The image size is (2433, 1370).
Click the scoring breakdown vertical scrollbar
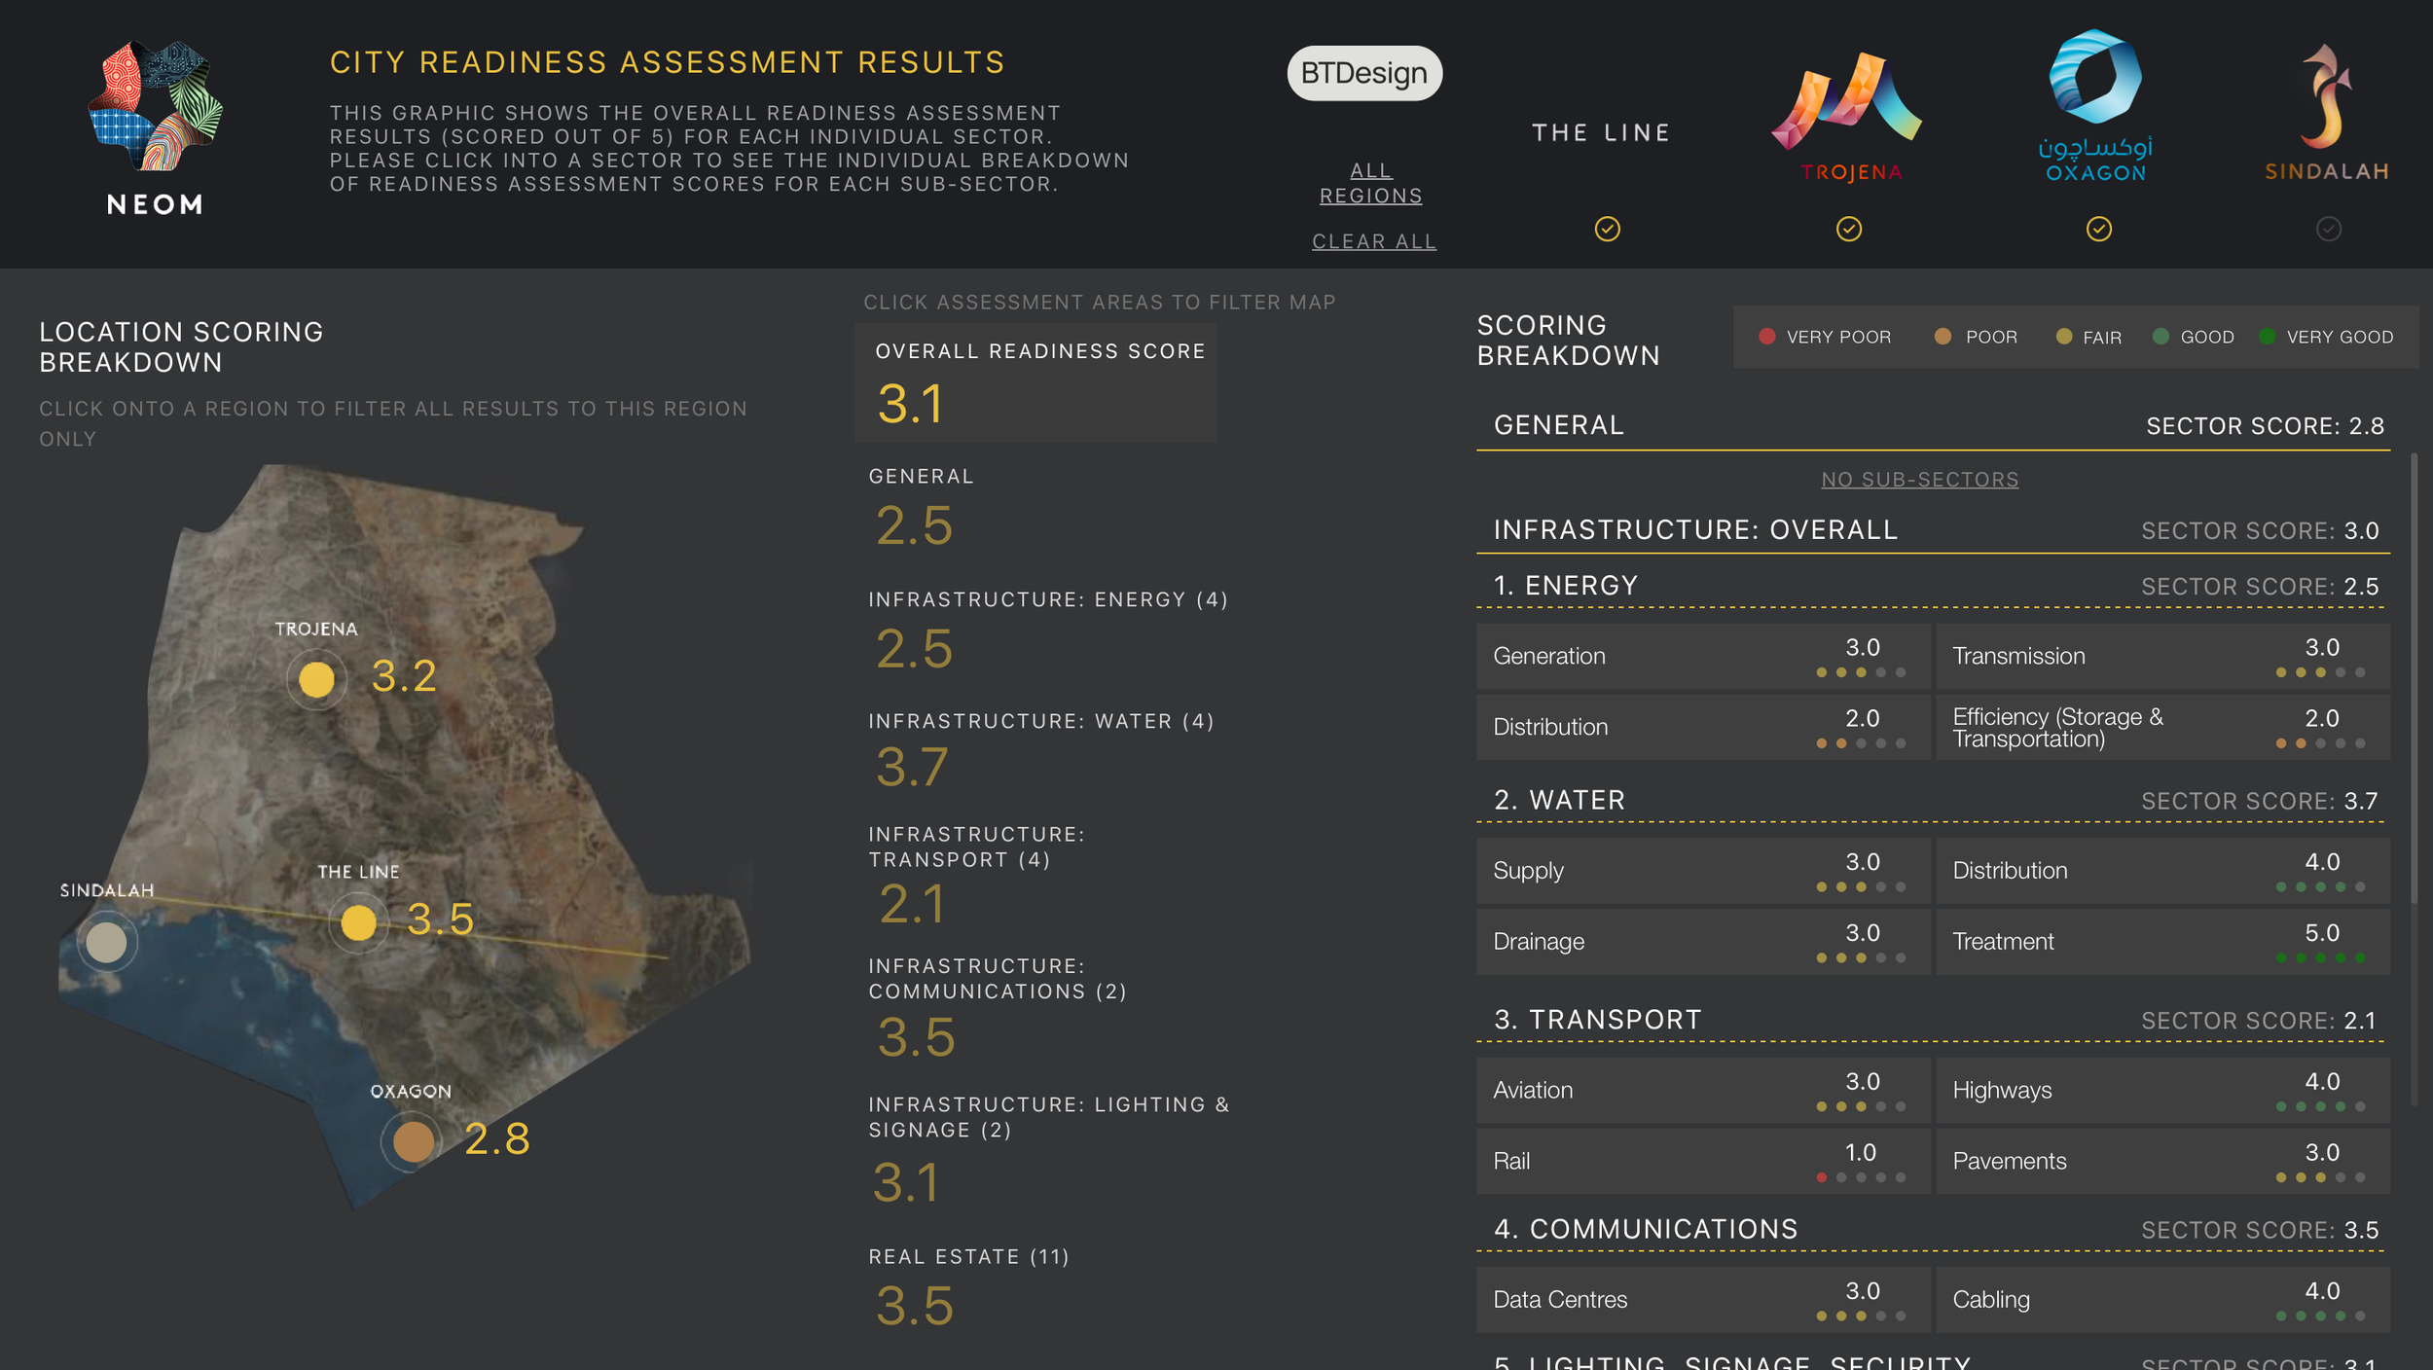tap(2414, 681)
